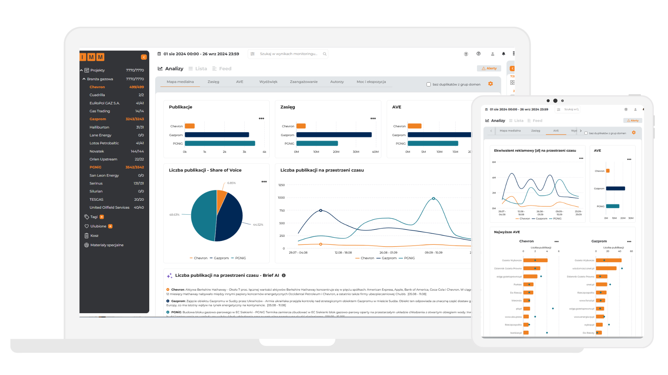Open help question mark icon on laptop

(479, 53)
